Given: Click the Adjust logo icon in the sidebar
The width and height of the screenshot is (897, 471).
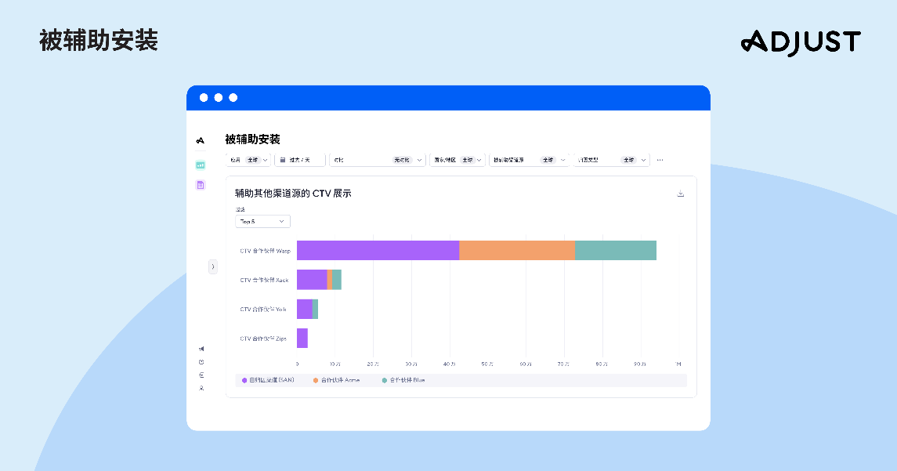Looking at the screenshot, I should (201, 140).
